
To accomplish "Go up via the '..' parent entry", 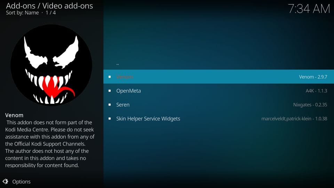I will pyautogui.click(x=118, y=63).
